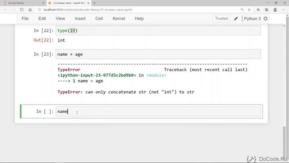
Task: Click the red TypeError heading text
Action: click(69, 70)
